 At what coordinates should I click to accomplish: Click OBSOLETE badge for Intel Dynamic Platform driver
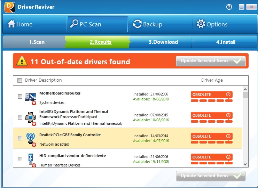pyautogui.click(x=212, y=115)
